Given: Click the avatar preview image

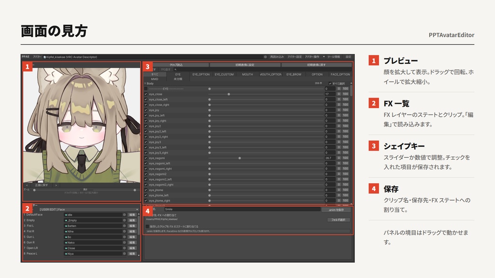Looking at the screenshot, I should [81, 125].
